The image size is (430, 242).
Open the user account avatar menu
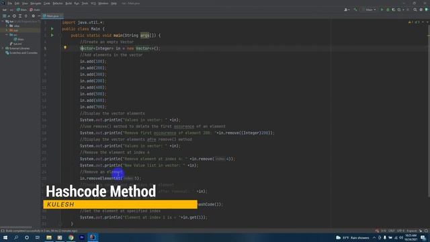[347, 9]
